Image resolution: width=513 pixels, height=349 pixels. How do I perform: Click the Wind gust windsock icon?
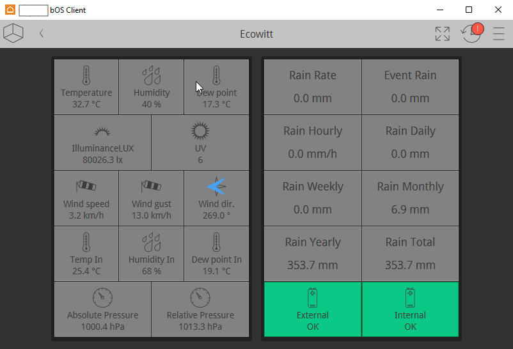(152, 186)
